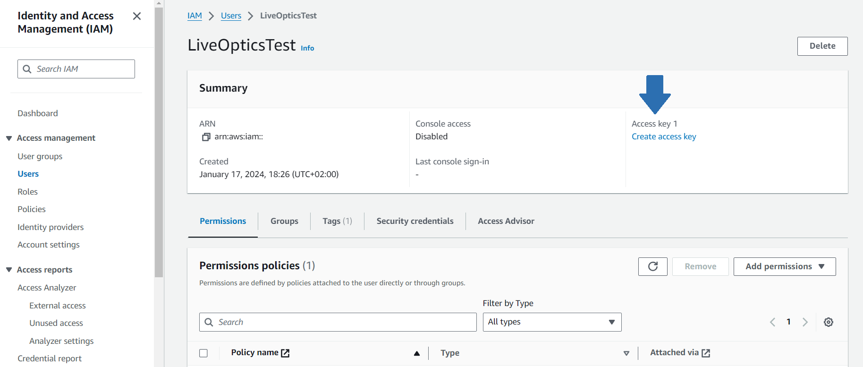Open the Security credentials tab
This screenshot has height=367, width=863.
coord(415,221)
